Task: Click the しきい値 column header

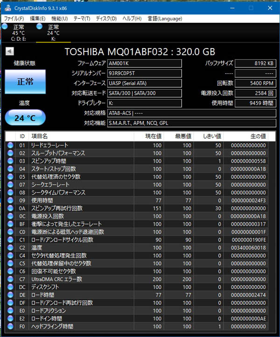Action: tap(209, 136)
